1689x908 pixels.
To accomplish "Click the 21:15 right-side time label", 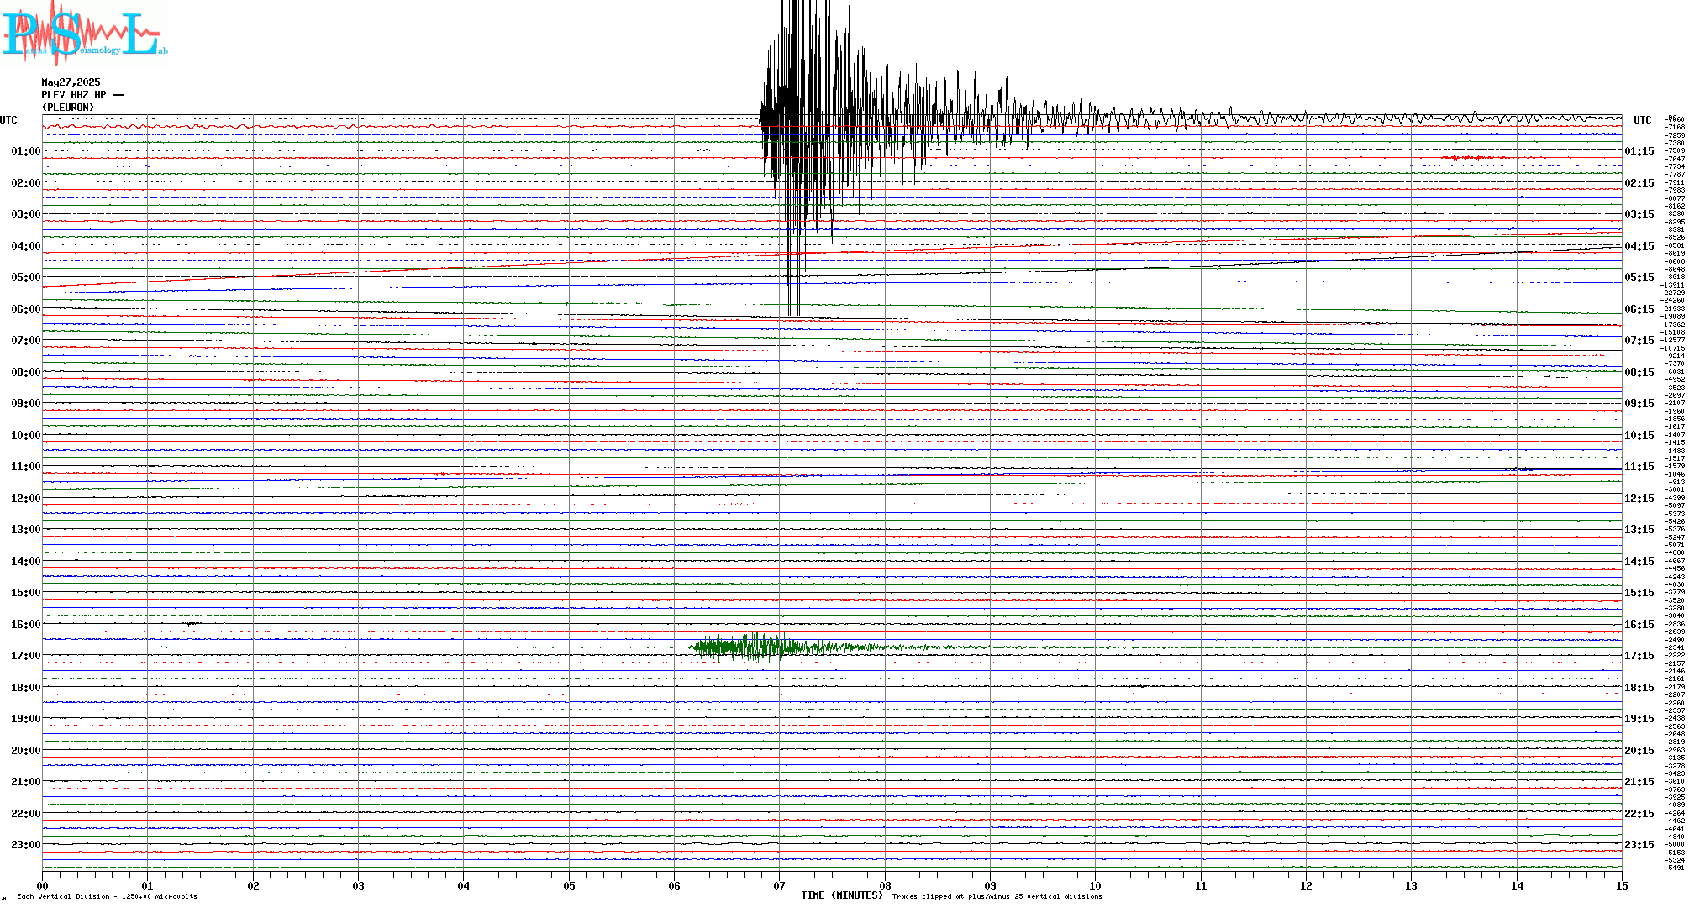I will pyautogui.click(x=1639, y=782).
